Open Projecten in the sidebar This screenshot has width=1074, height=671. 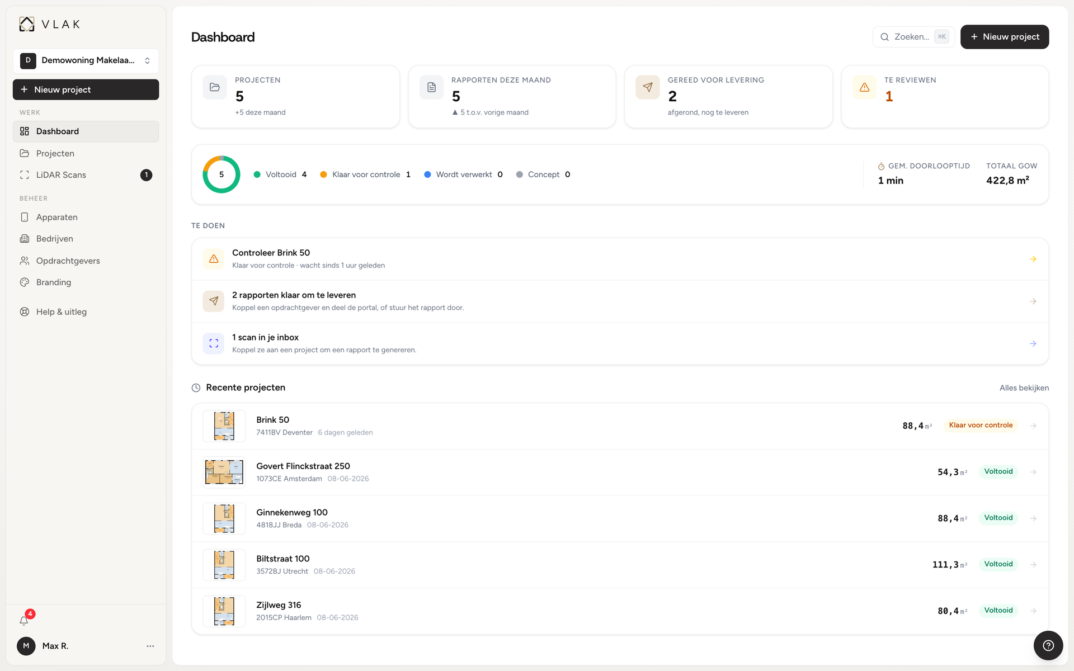point(86,153)
